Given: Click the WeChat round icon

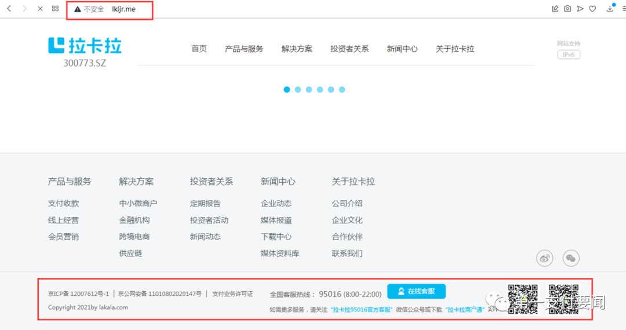Looking at the screenshot, I should (x=571, y=258).
